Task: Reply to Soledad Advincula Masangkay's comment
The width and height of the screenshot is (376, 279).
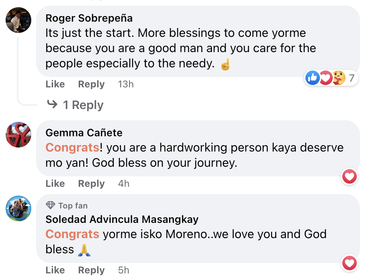Action: pos(91,270)
